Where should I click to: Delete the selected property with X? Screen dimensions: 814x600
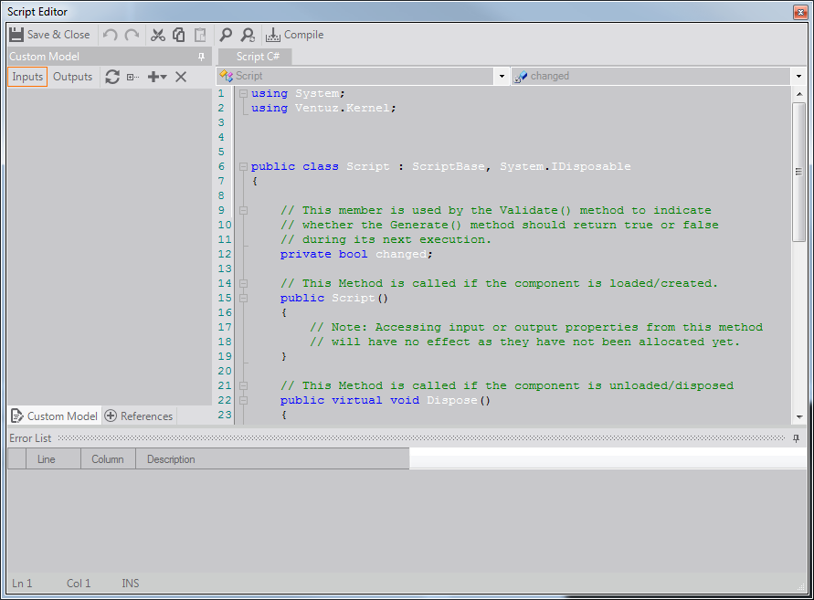click(x=181, y=77)
